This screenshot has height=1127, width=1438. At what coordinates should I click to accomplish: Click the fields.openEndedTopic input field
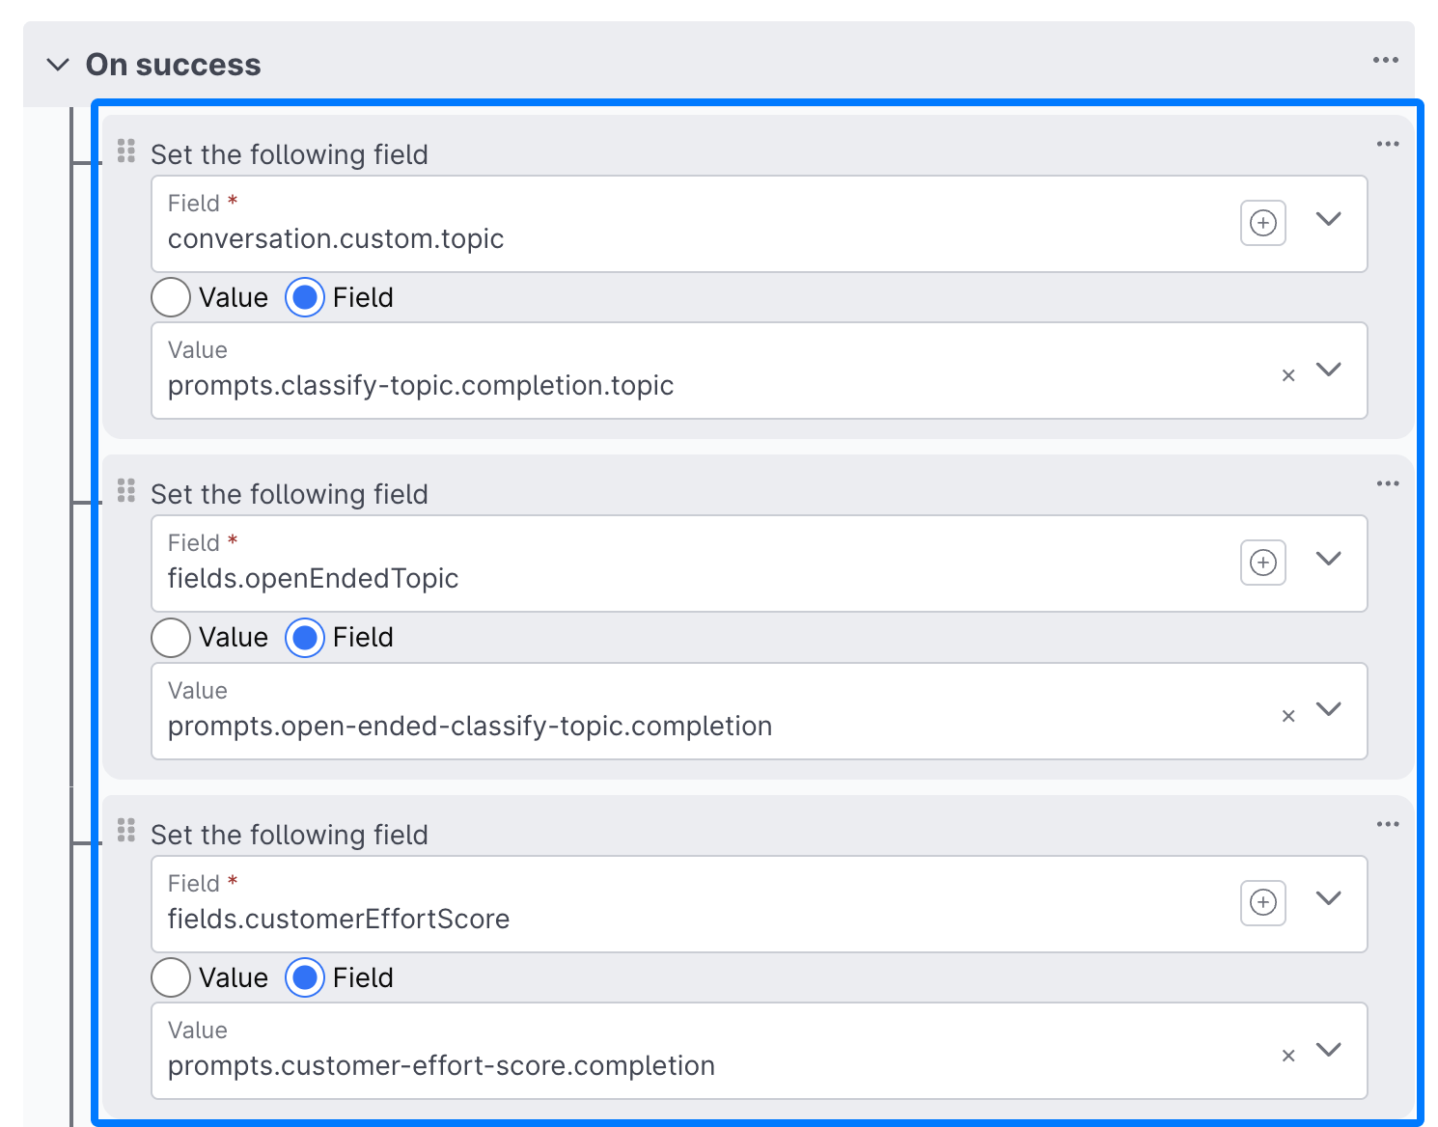(x=676, y=577)
